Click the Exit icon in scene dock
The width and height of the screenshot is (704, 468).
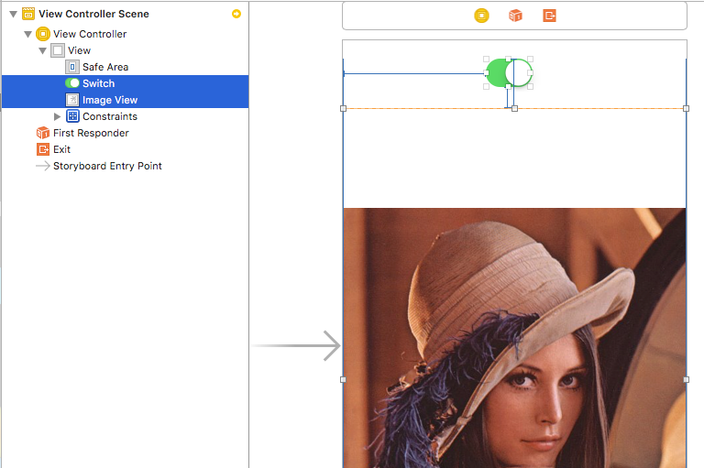click(550, 16)
